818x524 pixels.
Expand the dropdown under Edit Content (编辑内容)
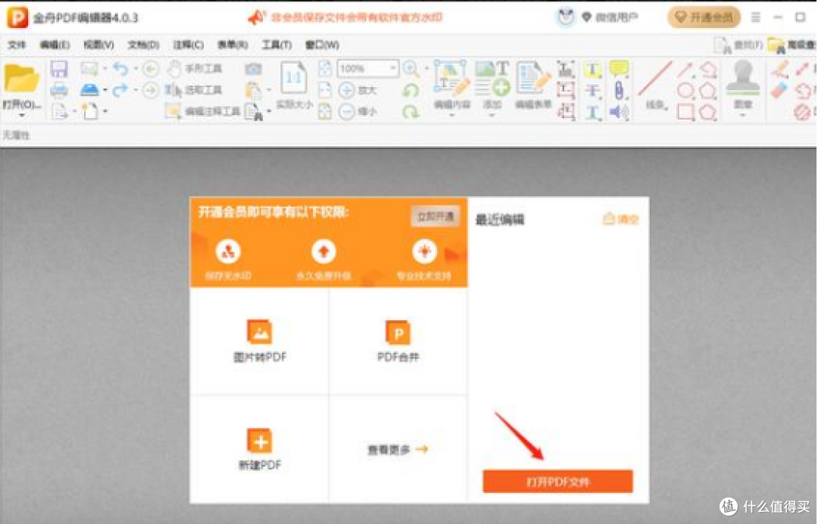coord(451,115)
